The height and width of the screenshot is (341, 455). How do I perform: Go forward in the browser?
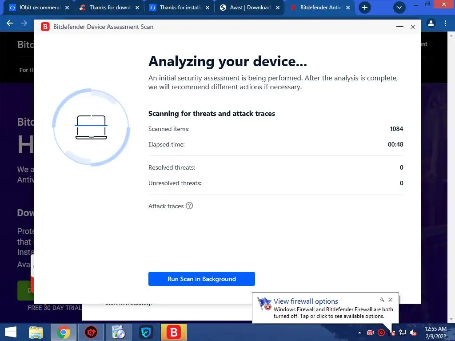point(24,23)
